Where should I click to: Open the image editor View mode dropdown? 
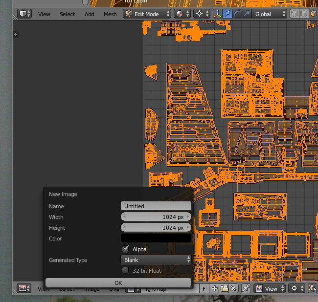click(x=270, y=289)
